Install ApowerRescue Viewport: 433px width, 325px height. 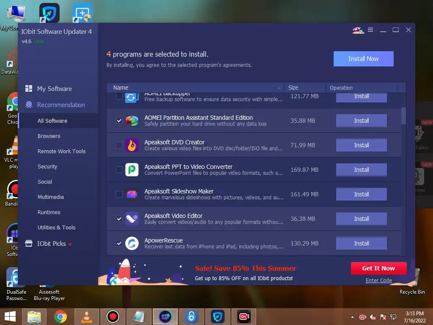click(x=361, y=243)
